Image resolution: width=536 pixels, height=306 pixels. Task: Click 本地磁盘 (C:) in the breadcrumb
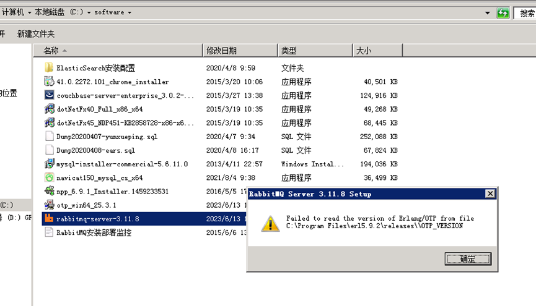(x=59, y=12)
